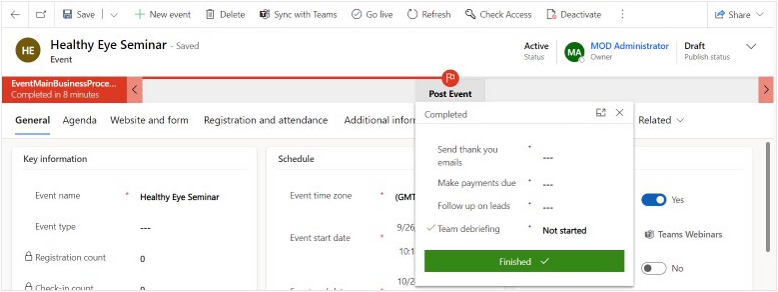
Task: Open Additional information tab
Action: point(380,120)
